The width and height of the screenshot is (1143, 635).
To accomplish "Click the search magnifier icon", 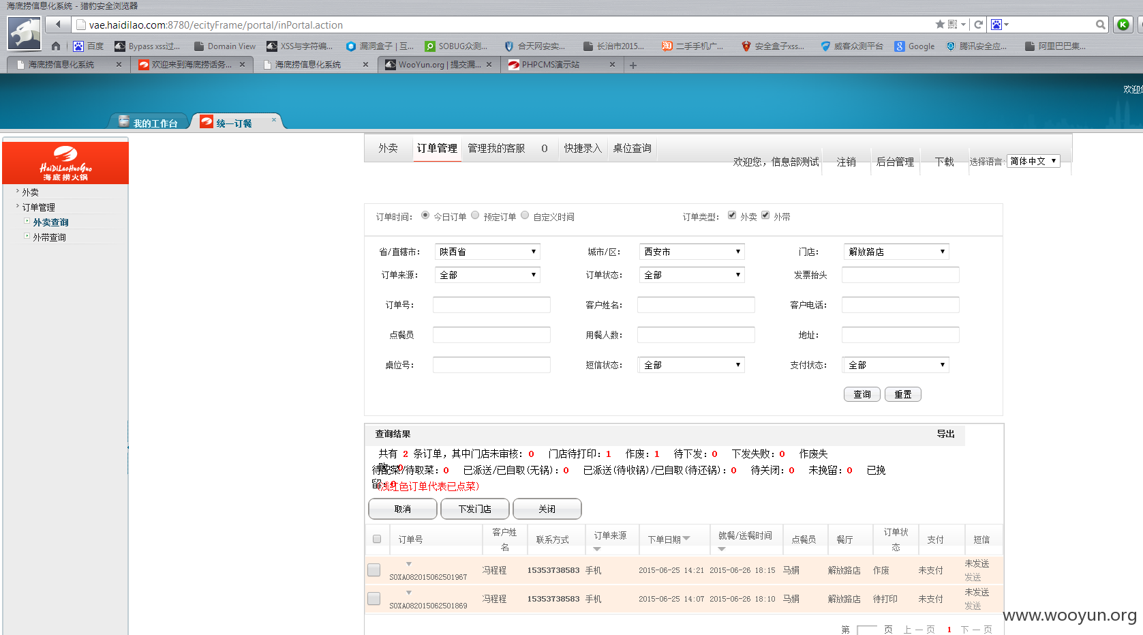I will [1100, 25].
